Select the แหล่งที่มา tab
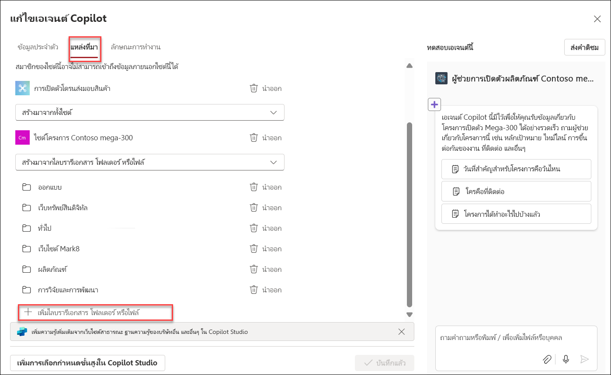 84,47
